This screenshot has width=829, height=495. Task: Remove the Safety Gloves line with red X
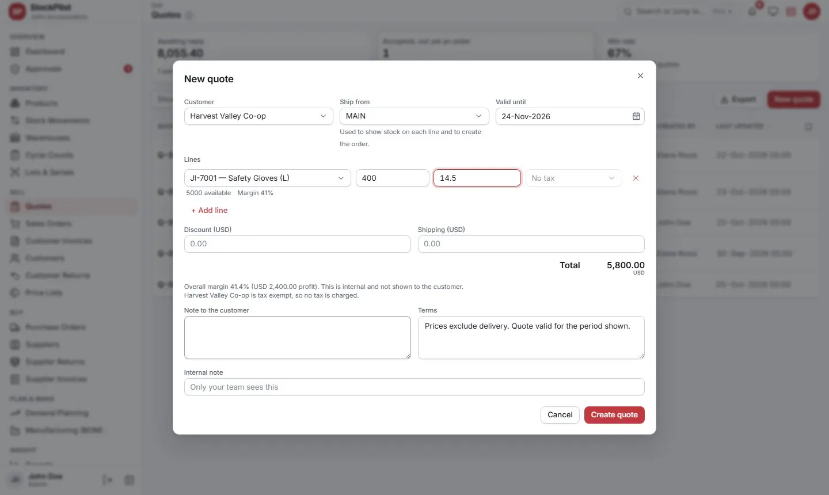(x=636, y=178)
